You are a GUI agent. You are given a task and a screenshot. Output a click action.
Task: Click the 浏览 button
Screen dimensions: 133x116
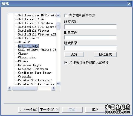74,54
